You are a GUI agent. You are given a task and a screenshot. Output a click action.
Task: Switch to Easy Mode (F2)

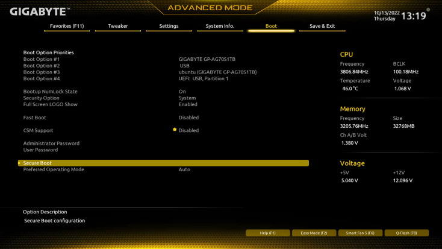[x=314, y=233]
